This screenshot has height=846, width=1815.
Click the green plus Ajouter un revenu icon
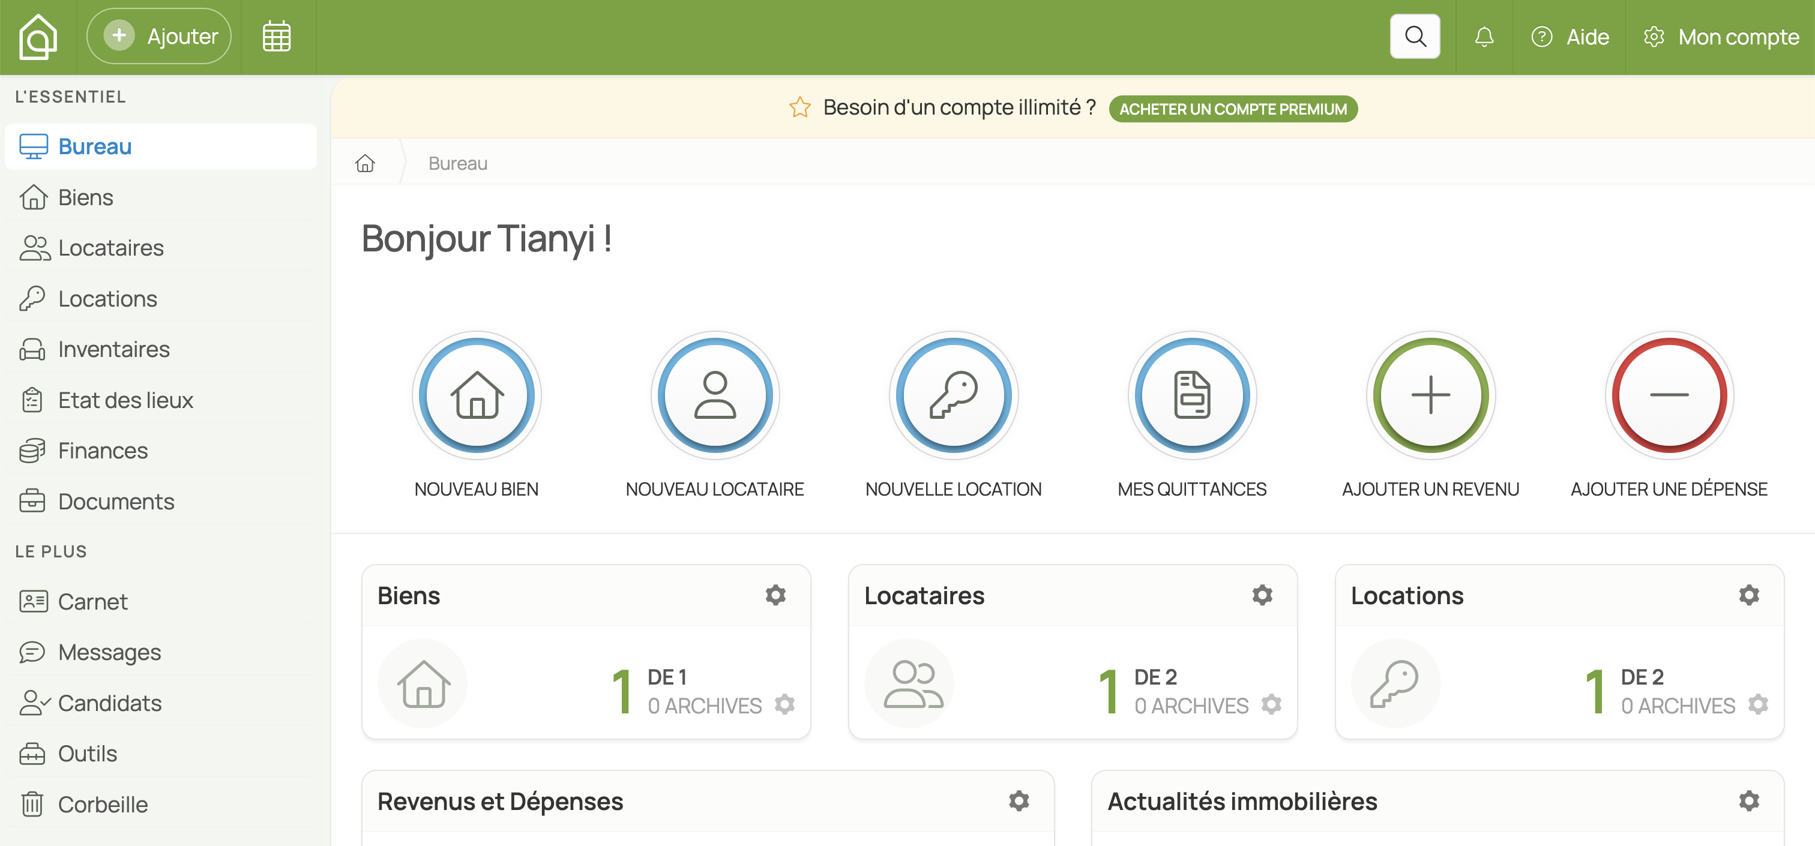coord(1431,395)
